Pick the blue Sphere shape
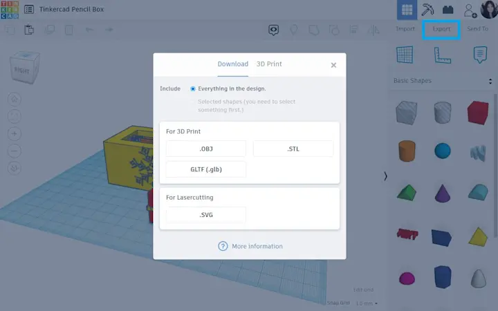The image size is (498, 311). click(x=443, y=151)
